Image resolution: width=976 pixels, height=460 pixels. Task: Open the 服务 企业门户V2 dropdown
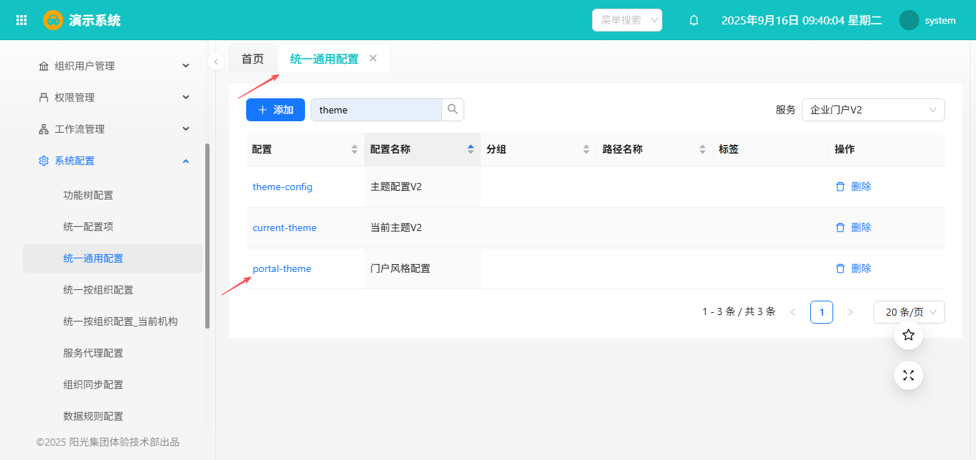point(873,110)
